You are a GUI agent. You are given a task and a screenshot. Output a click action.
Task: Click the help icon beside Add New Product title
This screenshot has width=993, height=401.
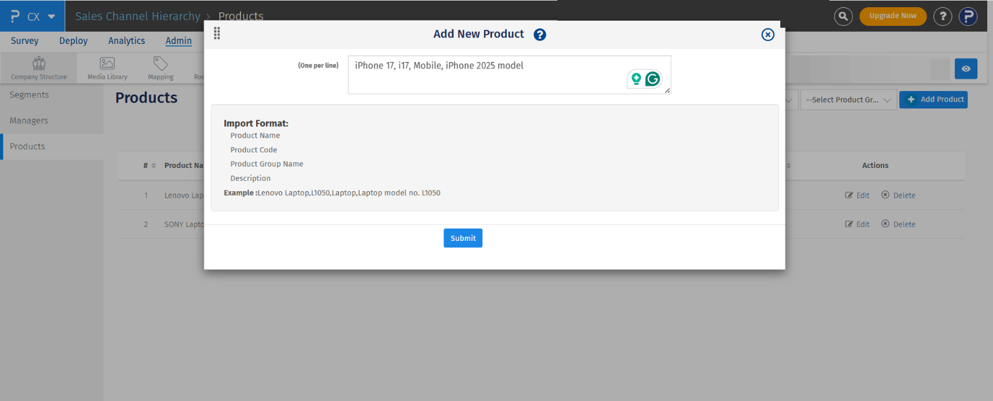tap(540, 34)
